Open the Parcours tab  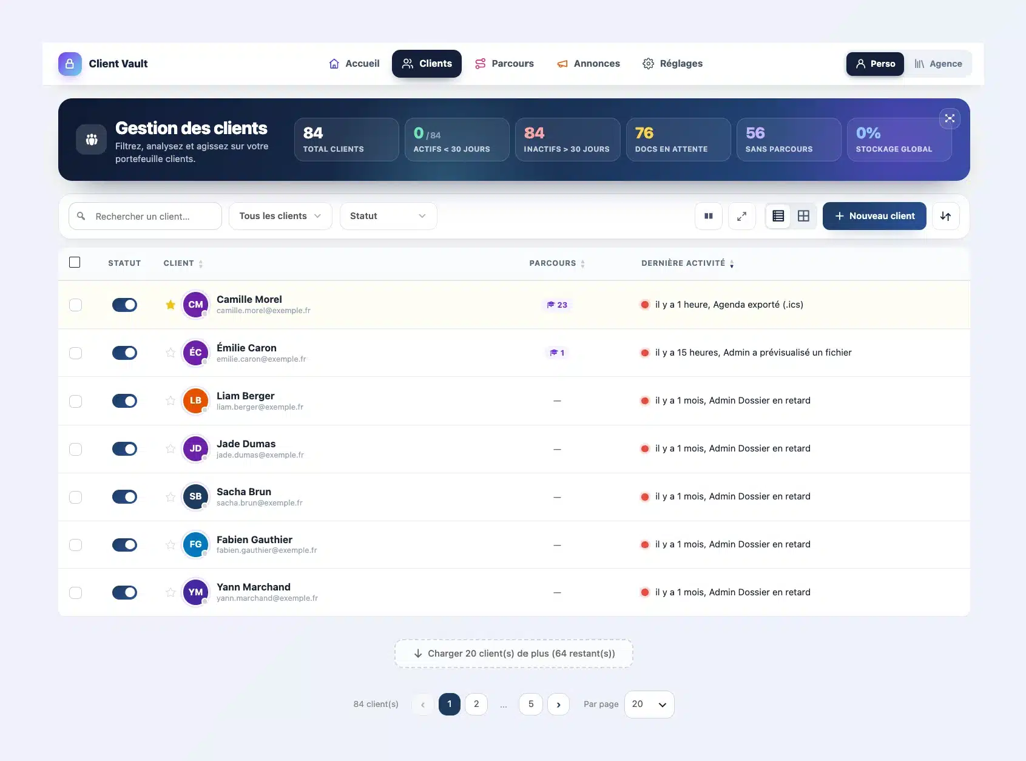[504, 64]
